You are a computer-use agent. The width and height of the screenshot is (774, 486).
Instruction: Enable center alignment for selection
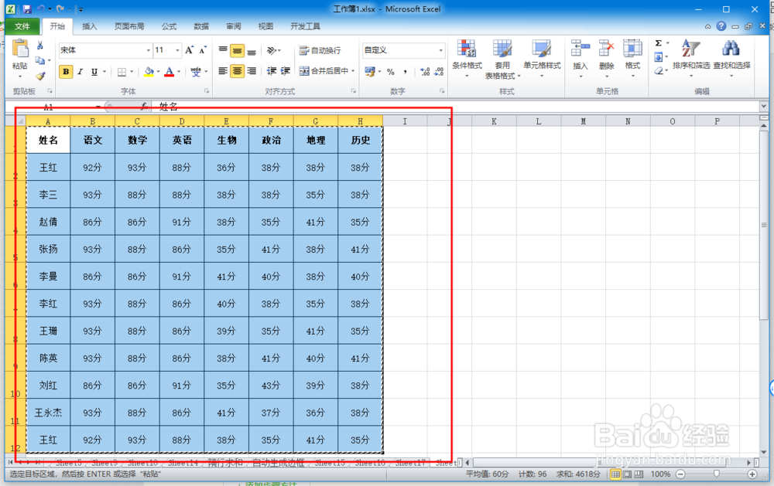tap(236, 72)
